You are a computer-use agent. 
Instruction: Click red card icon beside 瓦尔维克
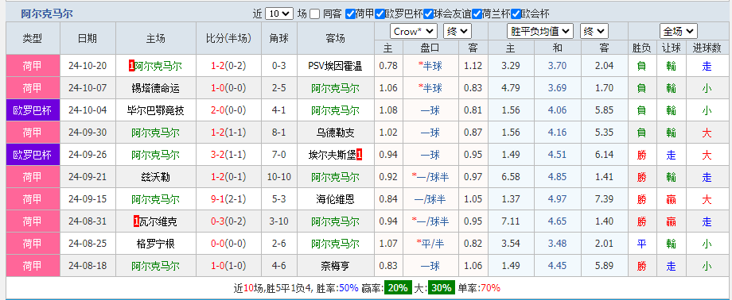point(136,221)
